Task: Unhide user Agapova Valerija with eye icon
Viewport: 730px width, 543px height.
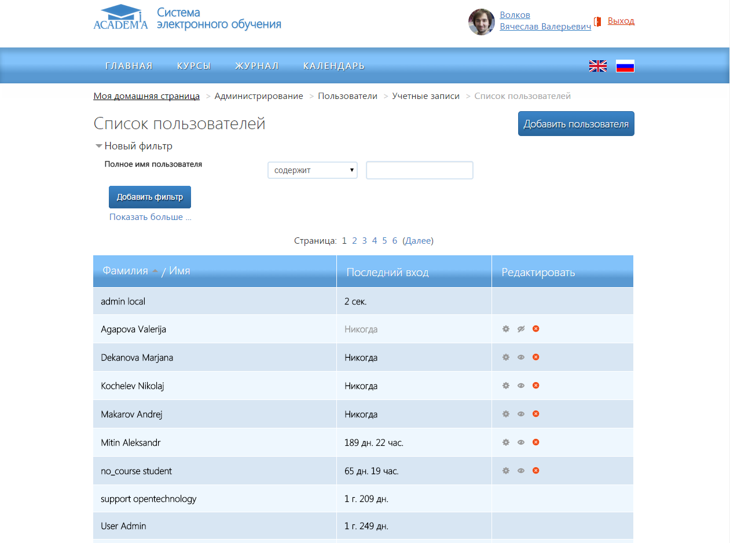Action: pyautogui.click(x=520, y=329)
